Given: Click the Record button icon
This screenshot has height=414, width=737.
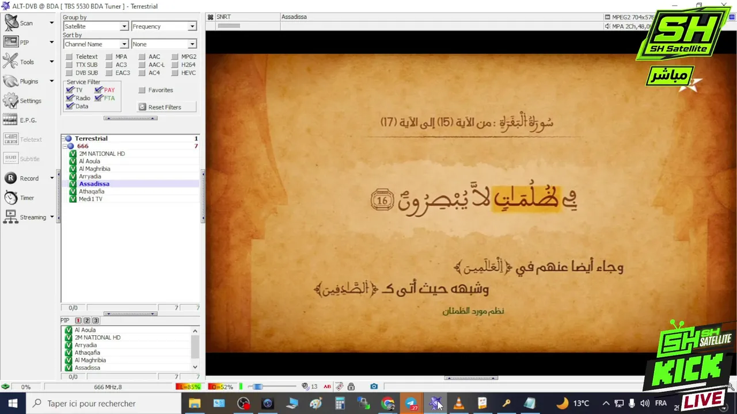Looking at the screenshot, I should click(11, 178).
